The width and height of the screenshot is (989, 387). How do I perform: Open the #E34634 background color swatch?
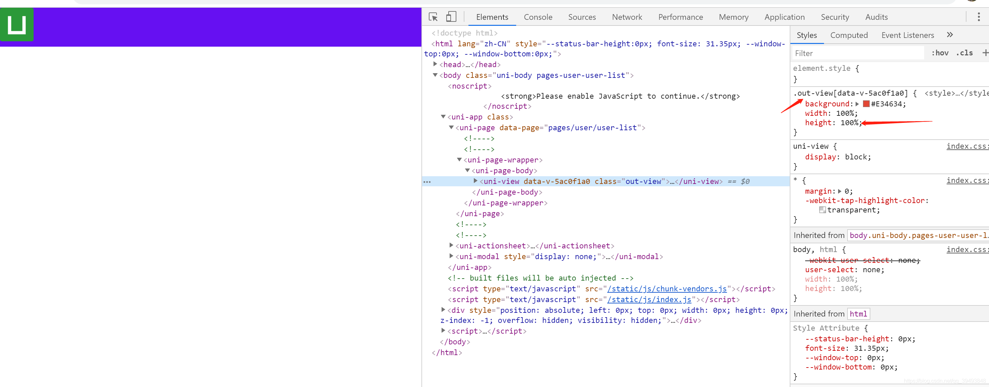tap(866, 104)
